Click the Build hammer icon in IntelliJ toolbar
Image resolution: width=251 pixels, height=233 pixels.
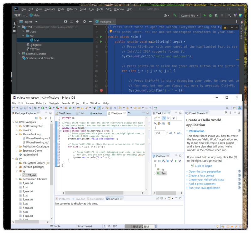click(175, 15)
